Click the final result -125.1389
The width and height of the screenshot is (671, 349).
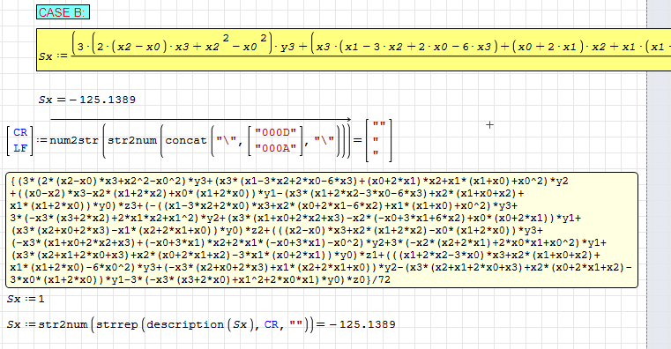[363, 324]
